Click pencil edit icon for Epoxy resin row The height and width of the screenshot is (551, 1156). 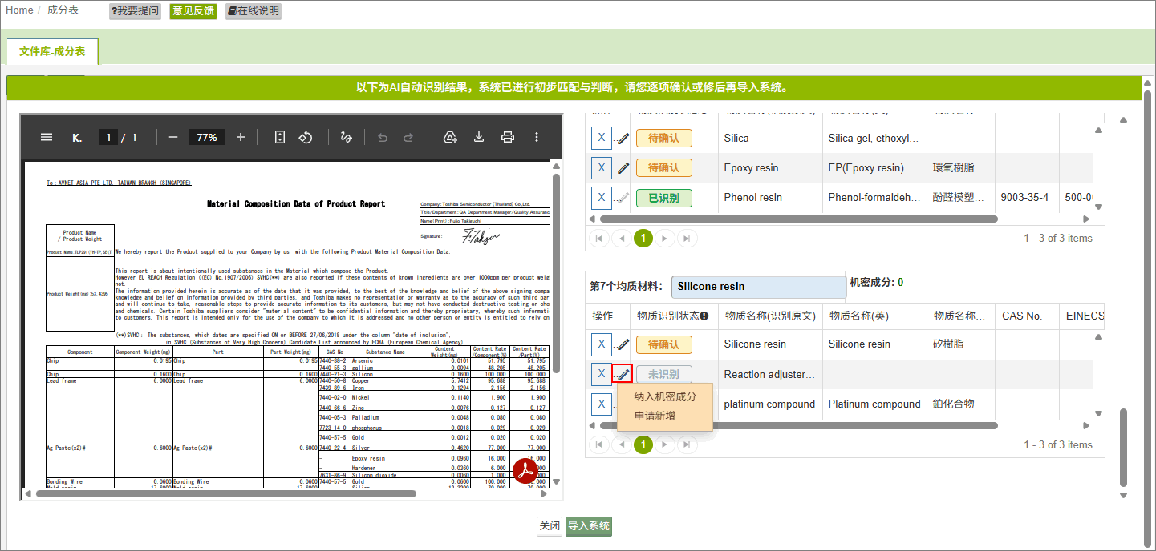[x=623, y=168]
